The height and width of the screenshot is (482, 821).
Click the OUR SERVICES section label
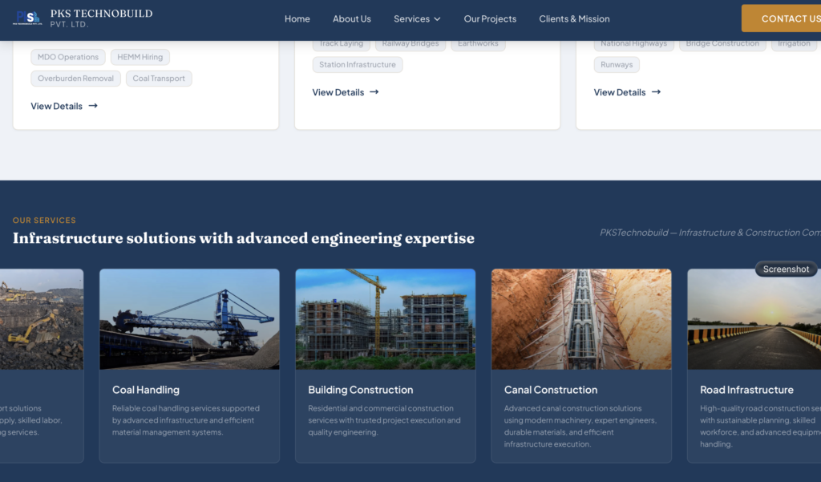click(44, 221)
